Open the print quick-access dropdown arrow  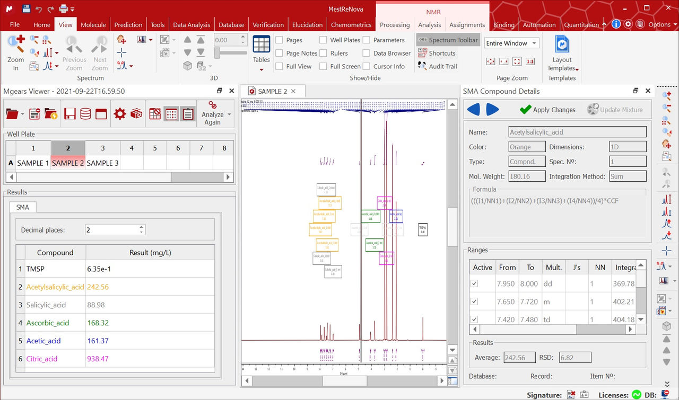coord(72,9)
